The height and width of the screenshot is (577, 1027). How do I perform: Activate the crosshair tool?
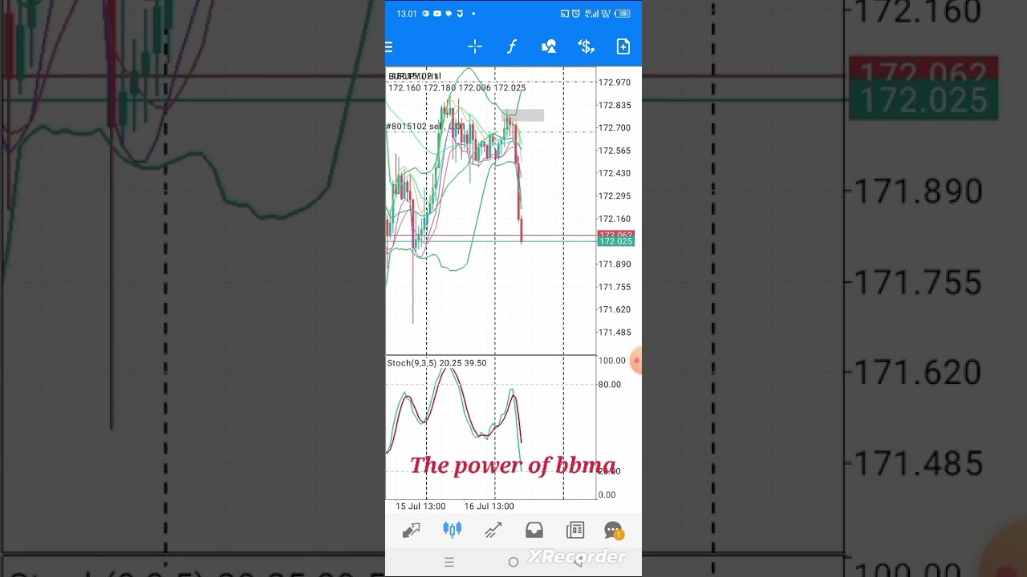[x=475, y=47]
